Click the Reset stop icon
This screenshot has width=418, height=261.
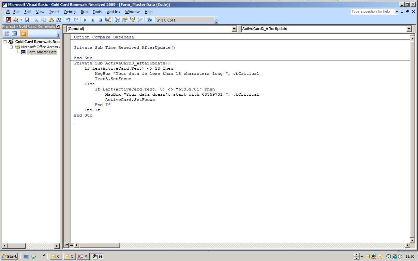point(100,20)
